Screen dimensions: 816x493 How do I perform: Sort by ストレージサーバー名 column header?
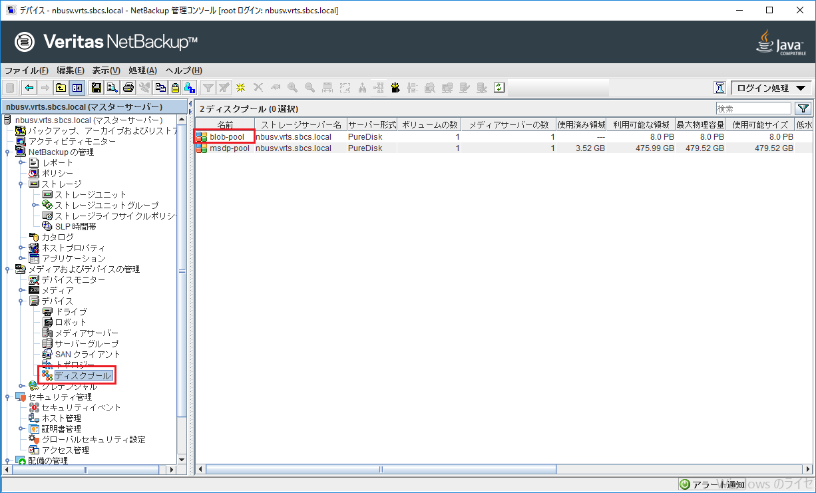point(301,124)
